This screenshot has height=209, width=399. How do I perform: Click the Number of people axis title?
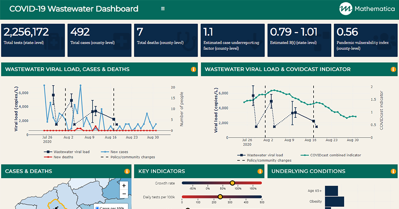[182, 109]
